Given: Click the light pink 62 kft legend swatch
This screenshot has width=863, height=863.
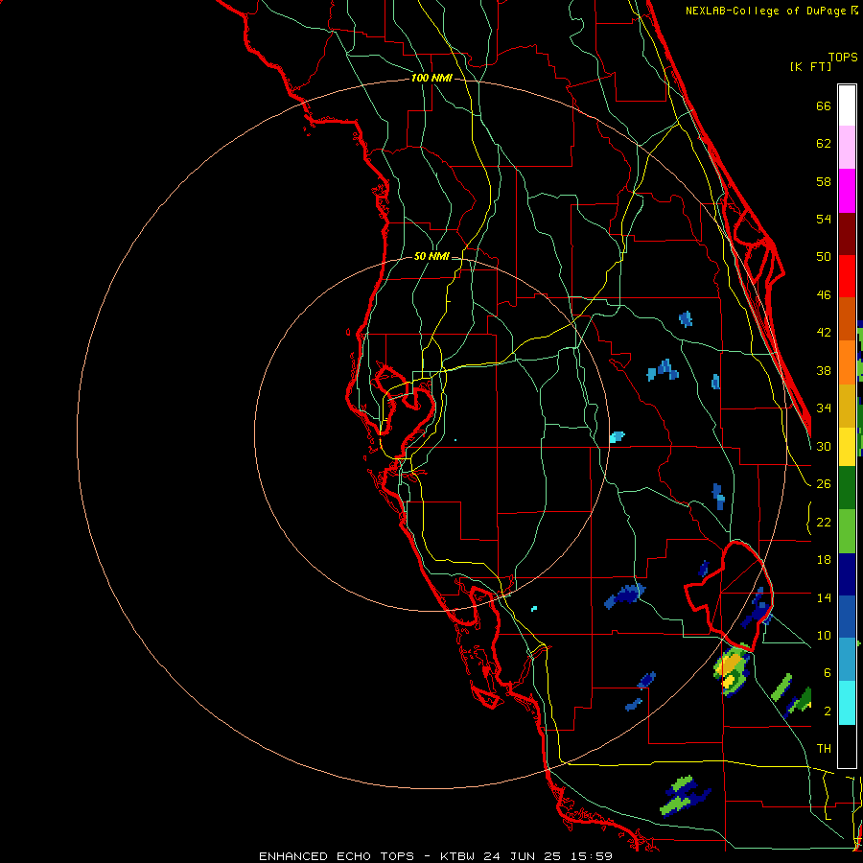Looking at the screenshot, I should click(x=847, y=148).
